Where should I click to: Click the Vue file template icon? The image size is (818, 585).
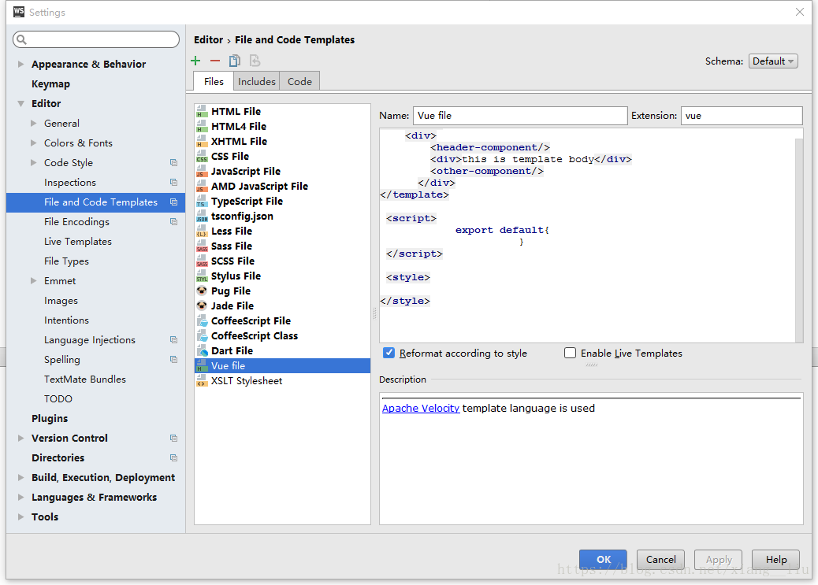[202, 365]
